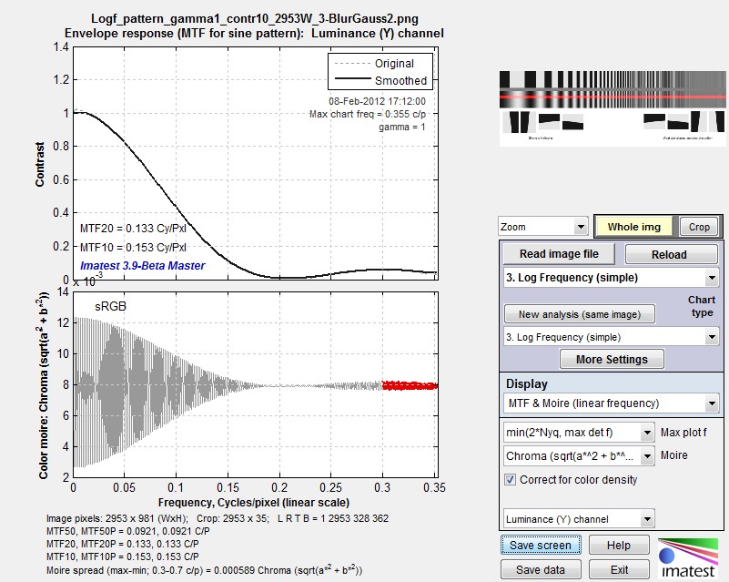
Task: Click the Moire spread result line
Action: (204, 569)
